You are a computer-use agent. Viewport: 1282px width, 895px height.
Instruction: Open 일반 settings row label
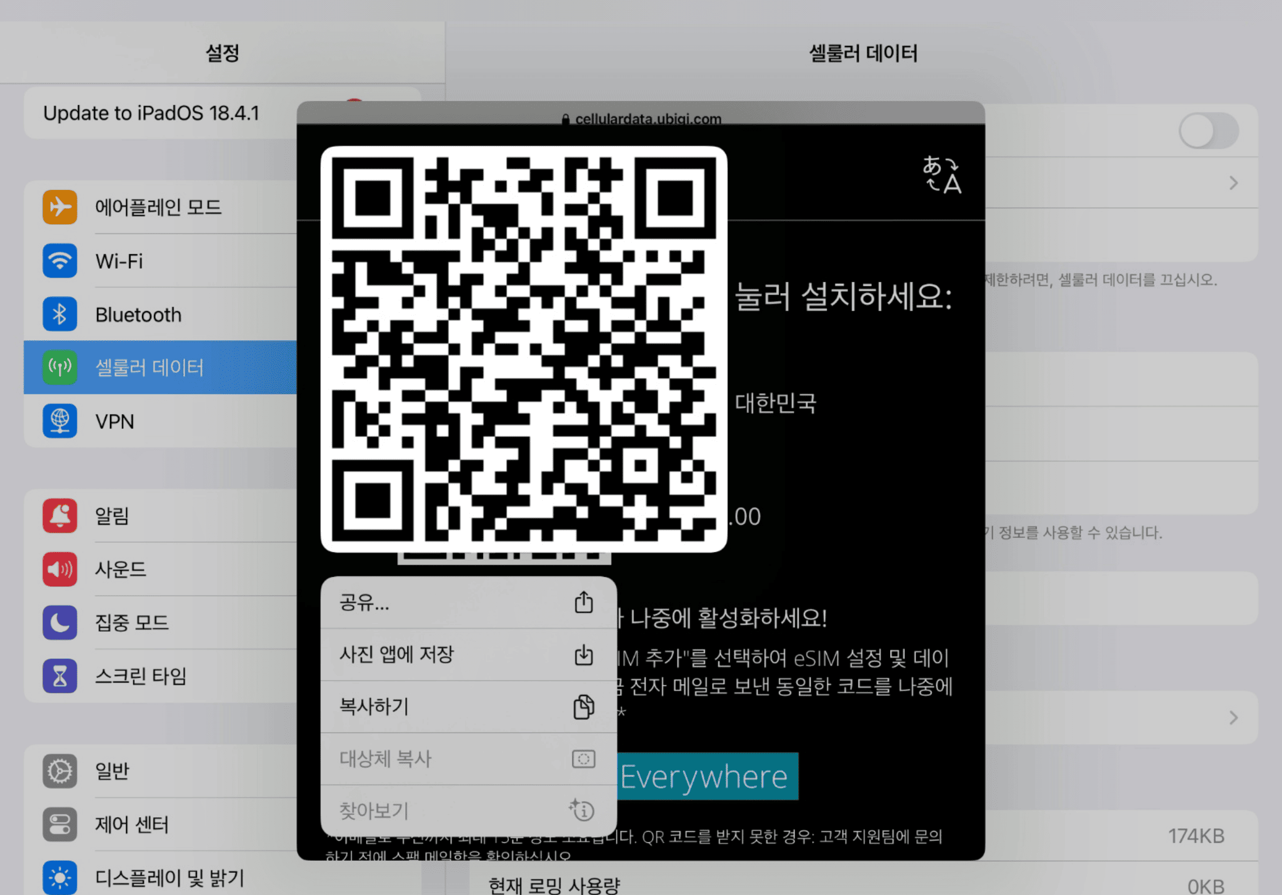click(112, 771)
